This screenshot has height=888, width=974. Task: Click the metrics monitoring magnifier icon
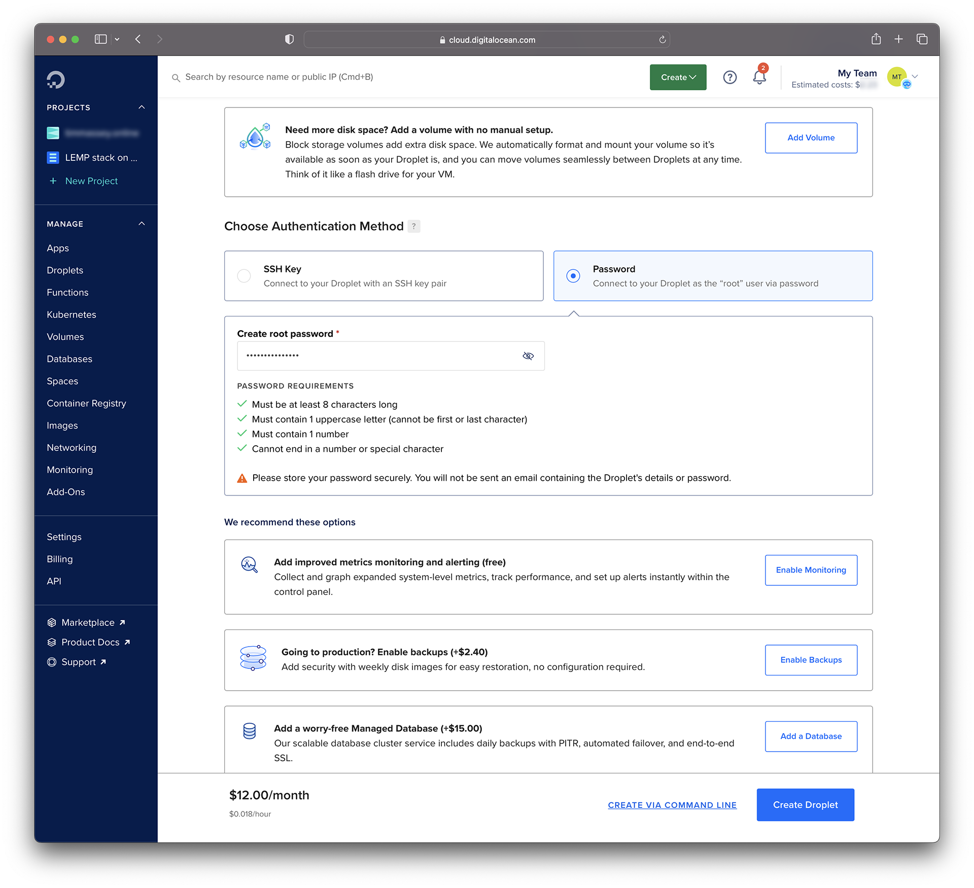click(249, 564)
